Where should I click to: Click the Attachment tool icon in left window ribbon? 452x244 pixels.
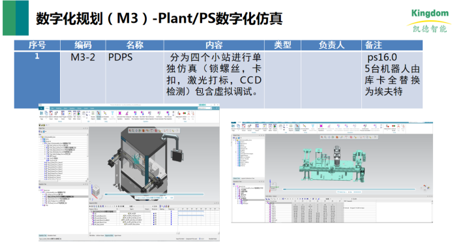click(x=179, y=113)
